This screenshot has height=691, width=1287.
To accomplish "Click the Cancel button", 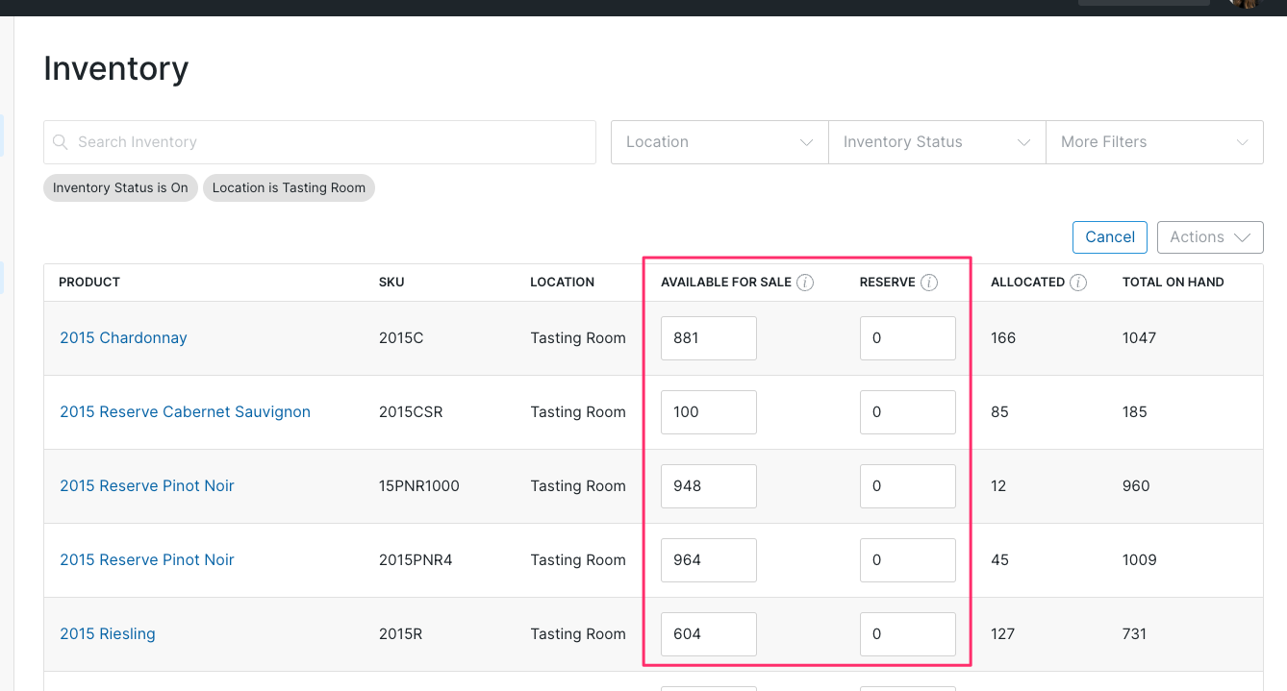I will pos(1109,236).
